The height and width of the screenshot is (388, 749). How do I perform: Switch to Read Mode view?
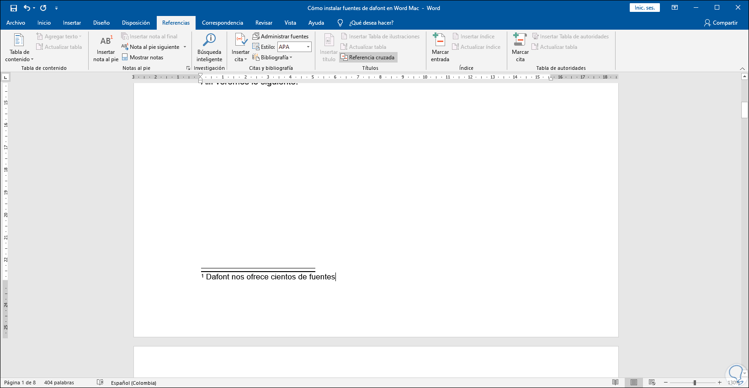[615, 383]
